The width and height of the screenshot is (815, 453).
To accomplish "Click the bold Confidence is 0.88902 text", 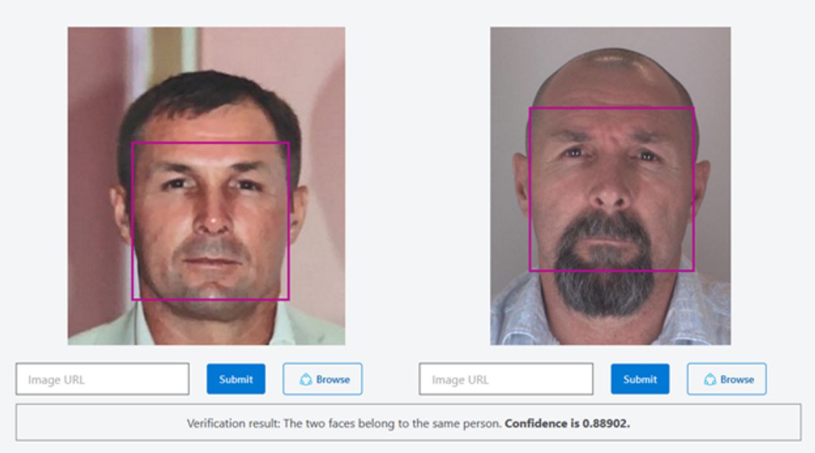I will [x=567, y=423].
